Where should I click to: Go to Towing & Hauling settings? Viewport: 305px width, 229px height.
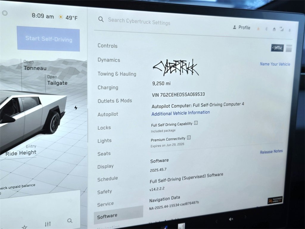coord(117,74)
